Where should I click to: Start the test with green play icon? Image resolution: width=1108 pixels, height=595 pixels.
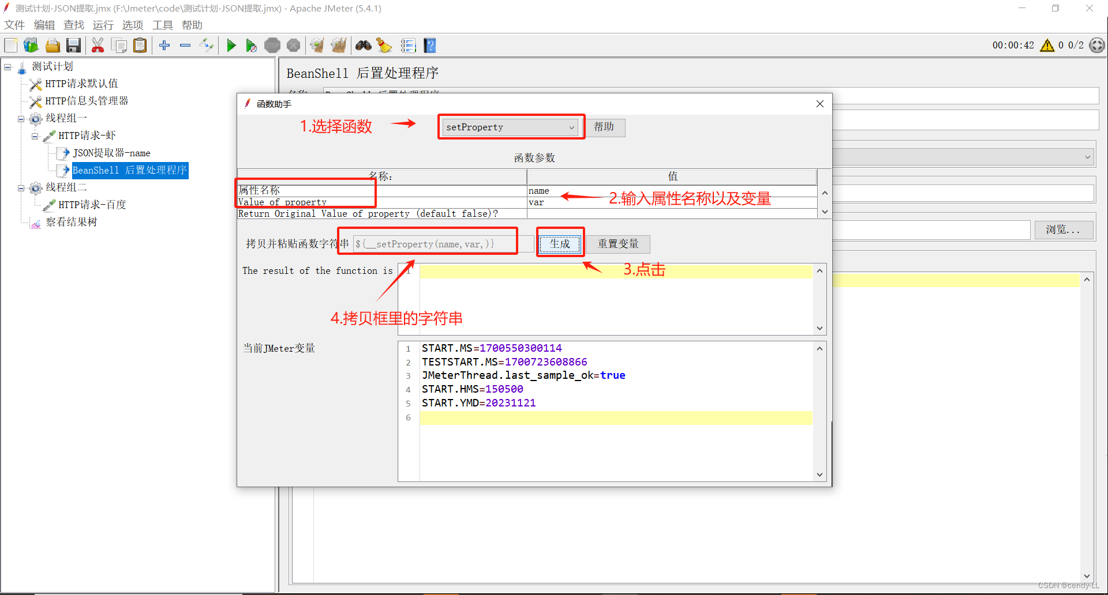231,46
